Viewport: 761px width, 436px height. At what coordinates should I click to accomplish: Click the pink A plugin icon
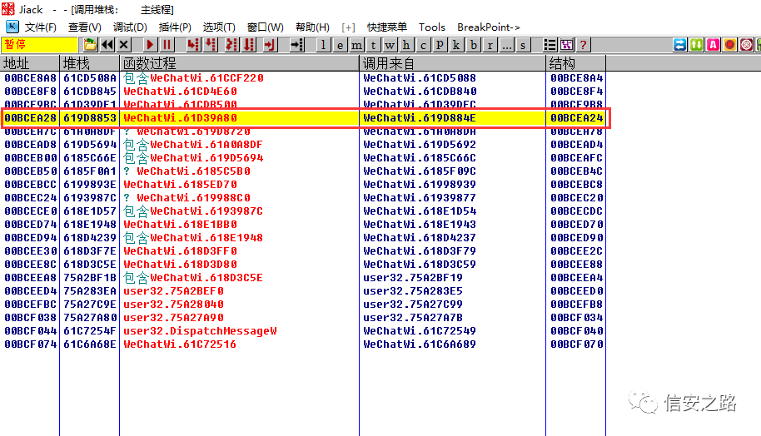tap(713, 45)
